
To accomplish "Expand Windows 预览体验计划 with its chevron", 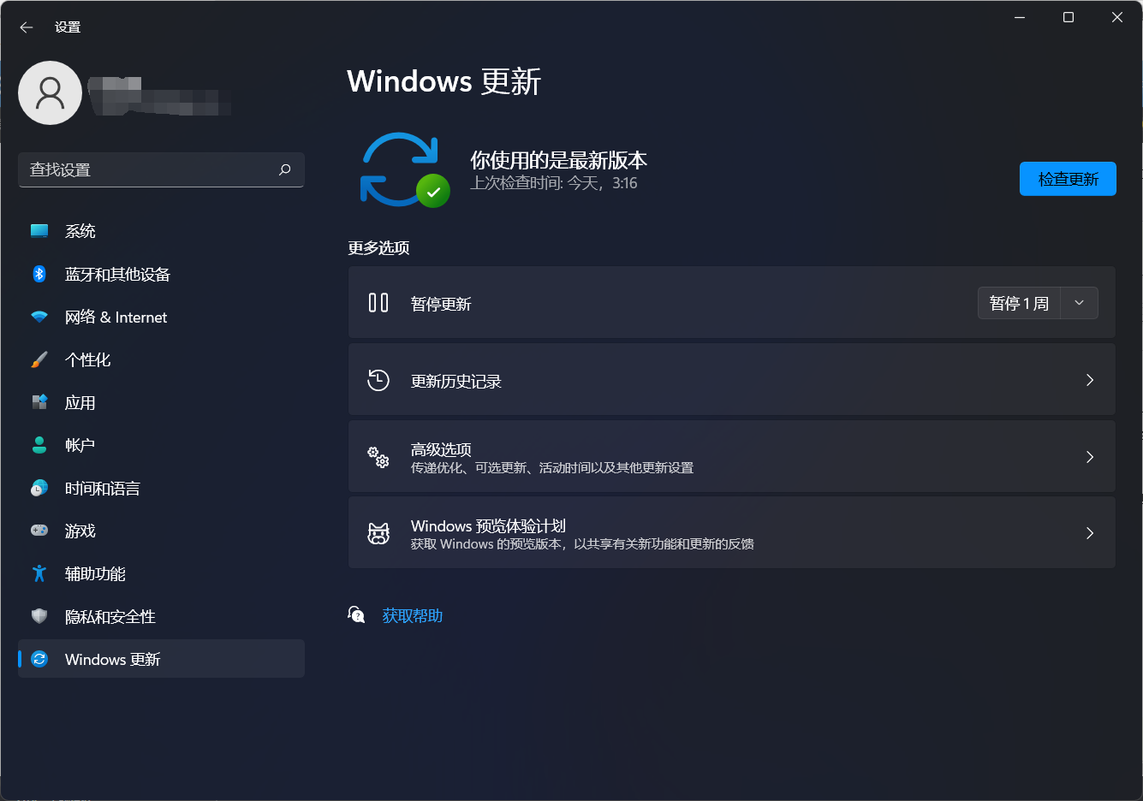I will [1090, 533].
